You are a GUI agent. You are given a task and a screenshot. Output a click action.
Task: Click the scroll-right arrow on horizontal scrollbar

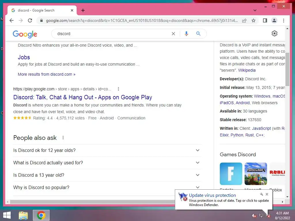click(282, 202)
